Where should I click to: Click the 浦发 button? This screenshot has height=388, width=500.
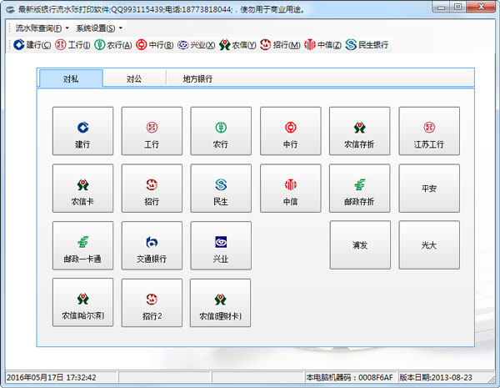pyautogui.click(x=360, y=245)
